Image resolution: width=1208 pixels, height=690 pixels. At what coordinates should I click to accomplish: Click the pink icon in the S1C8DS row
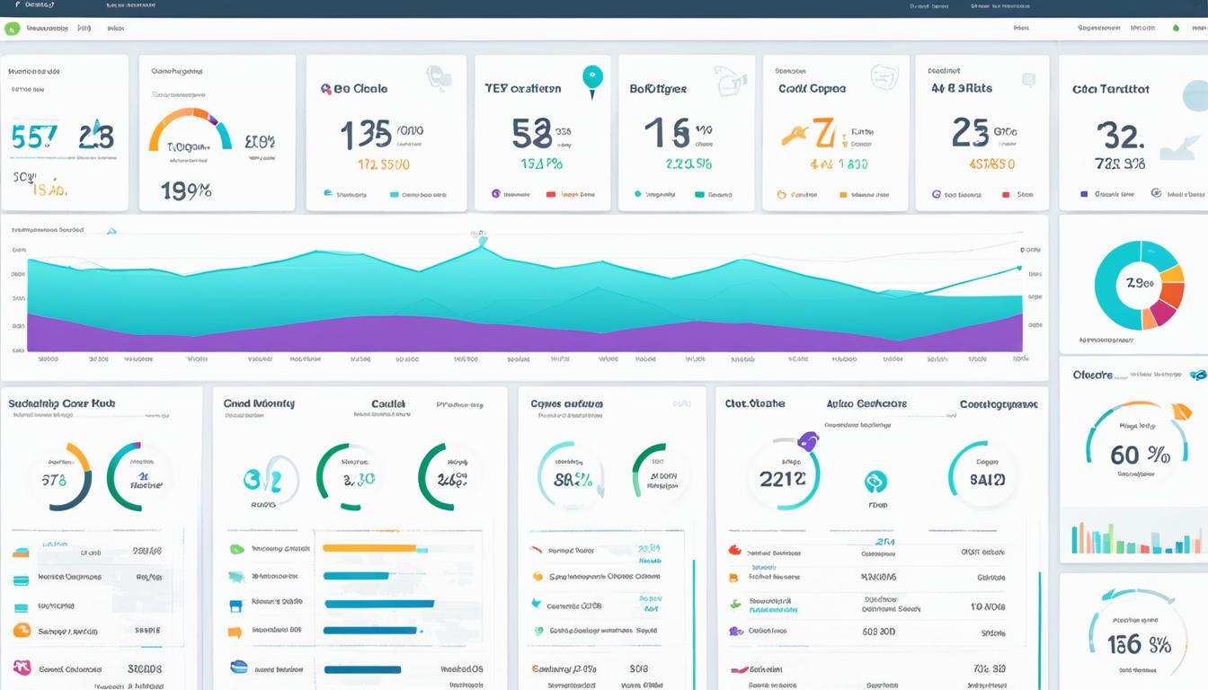coord(22,668)
